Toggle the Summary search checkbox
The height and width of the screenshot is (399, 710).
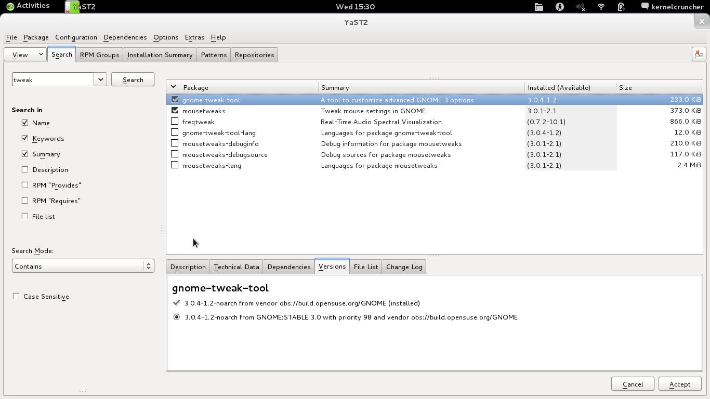pyautogui.click(x=25, y=154)
